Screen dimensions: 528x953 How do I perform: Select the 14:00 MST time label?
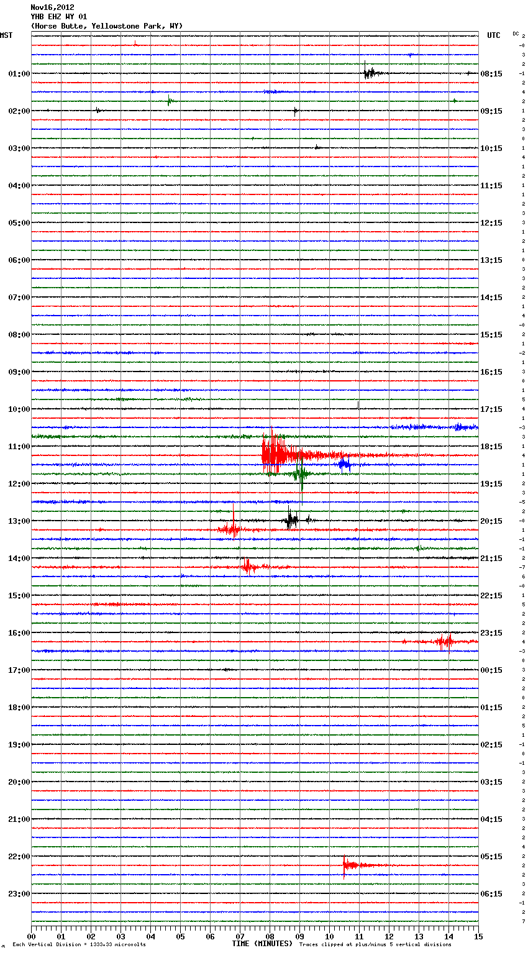click(19, 559)
